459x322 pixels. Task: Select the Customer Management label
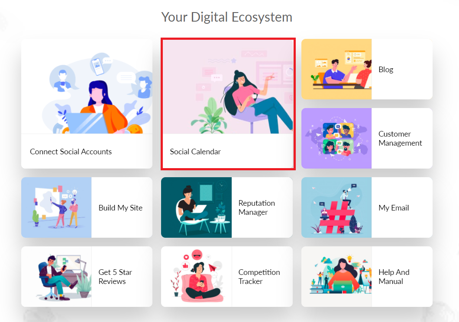pyautogui.click(x=400, y=138)
